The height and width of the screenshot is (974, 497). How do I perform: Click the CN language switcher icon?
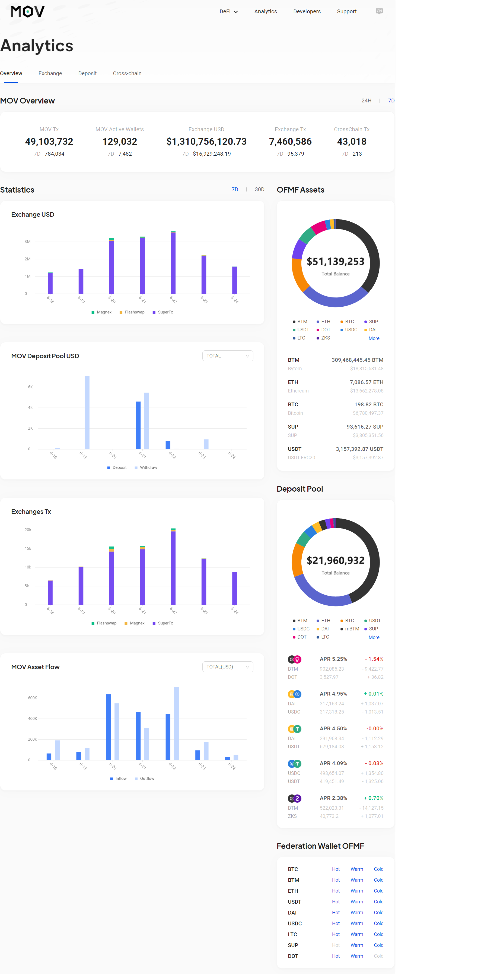point(379,11)
